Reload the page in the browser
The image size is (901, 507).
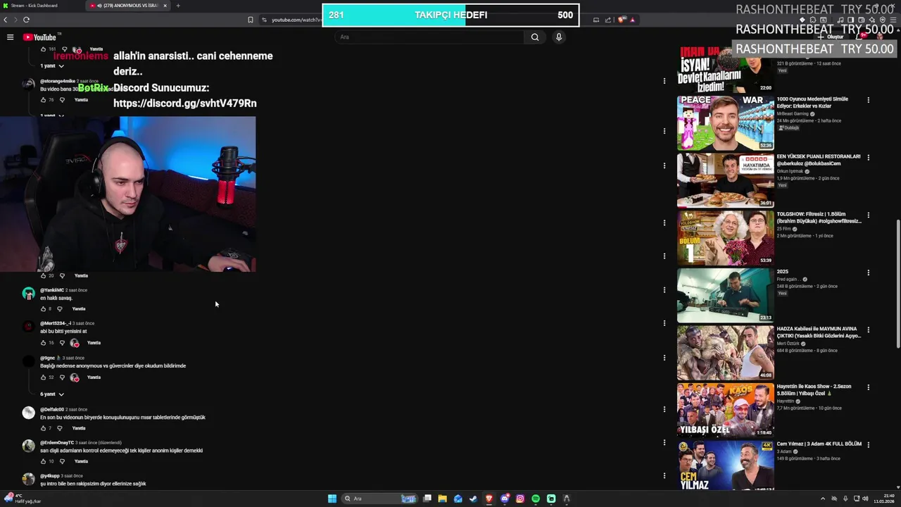pyautogui.click(x=26, y=20)
